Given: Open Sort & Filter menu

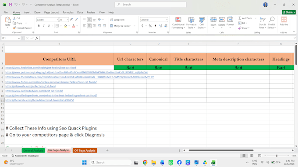Looking at the screenshot, I should (263, 23).
